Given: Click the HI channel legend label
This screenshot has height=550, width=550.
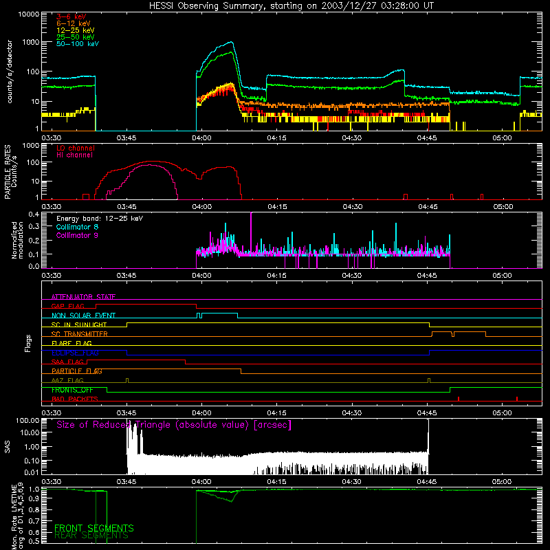Looking at the screenshot, I should pos(74,155).
